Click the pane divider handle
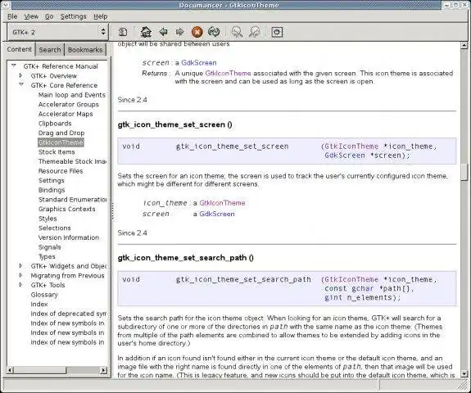 113,212
